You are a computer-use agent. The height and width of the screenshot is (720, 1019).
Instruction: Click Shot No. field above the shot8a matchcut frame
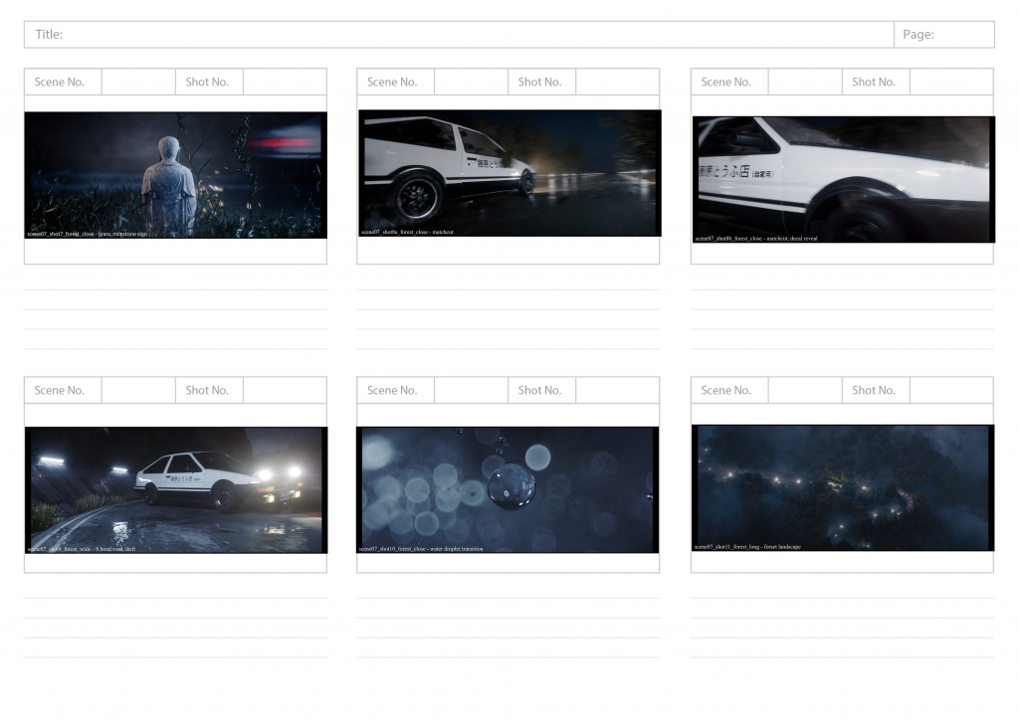coord(617,82)
